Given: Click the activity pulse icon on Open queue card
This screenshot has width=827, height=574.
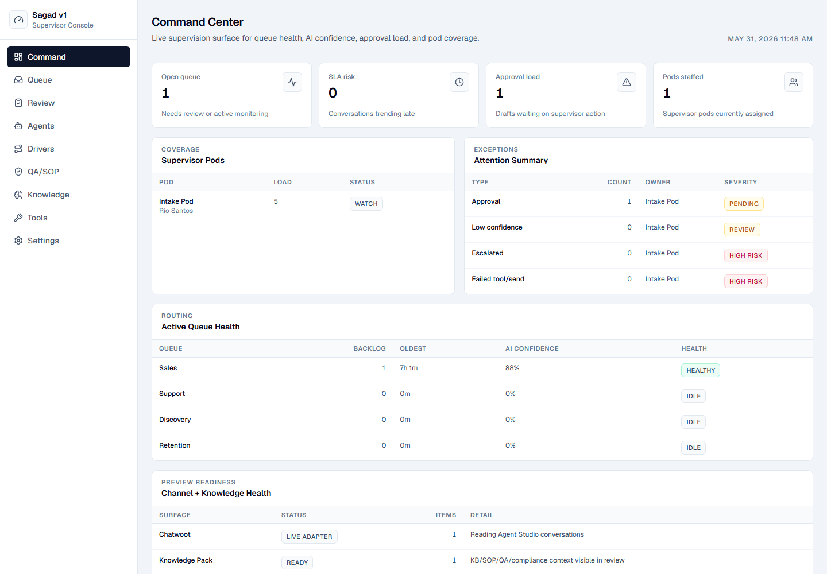Looking at the screenshot, I should [292, 82].
